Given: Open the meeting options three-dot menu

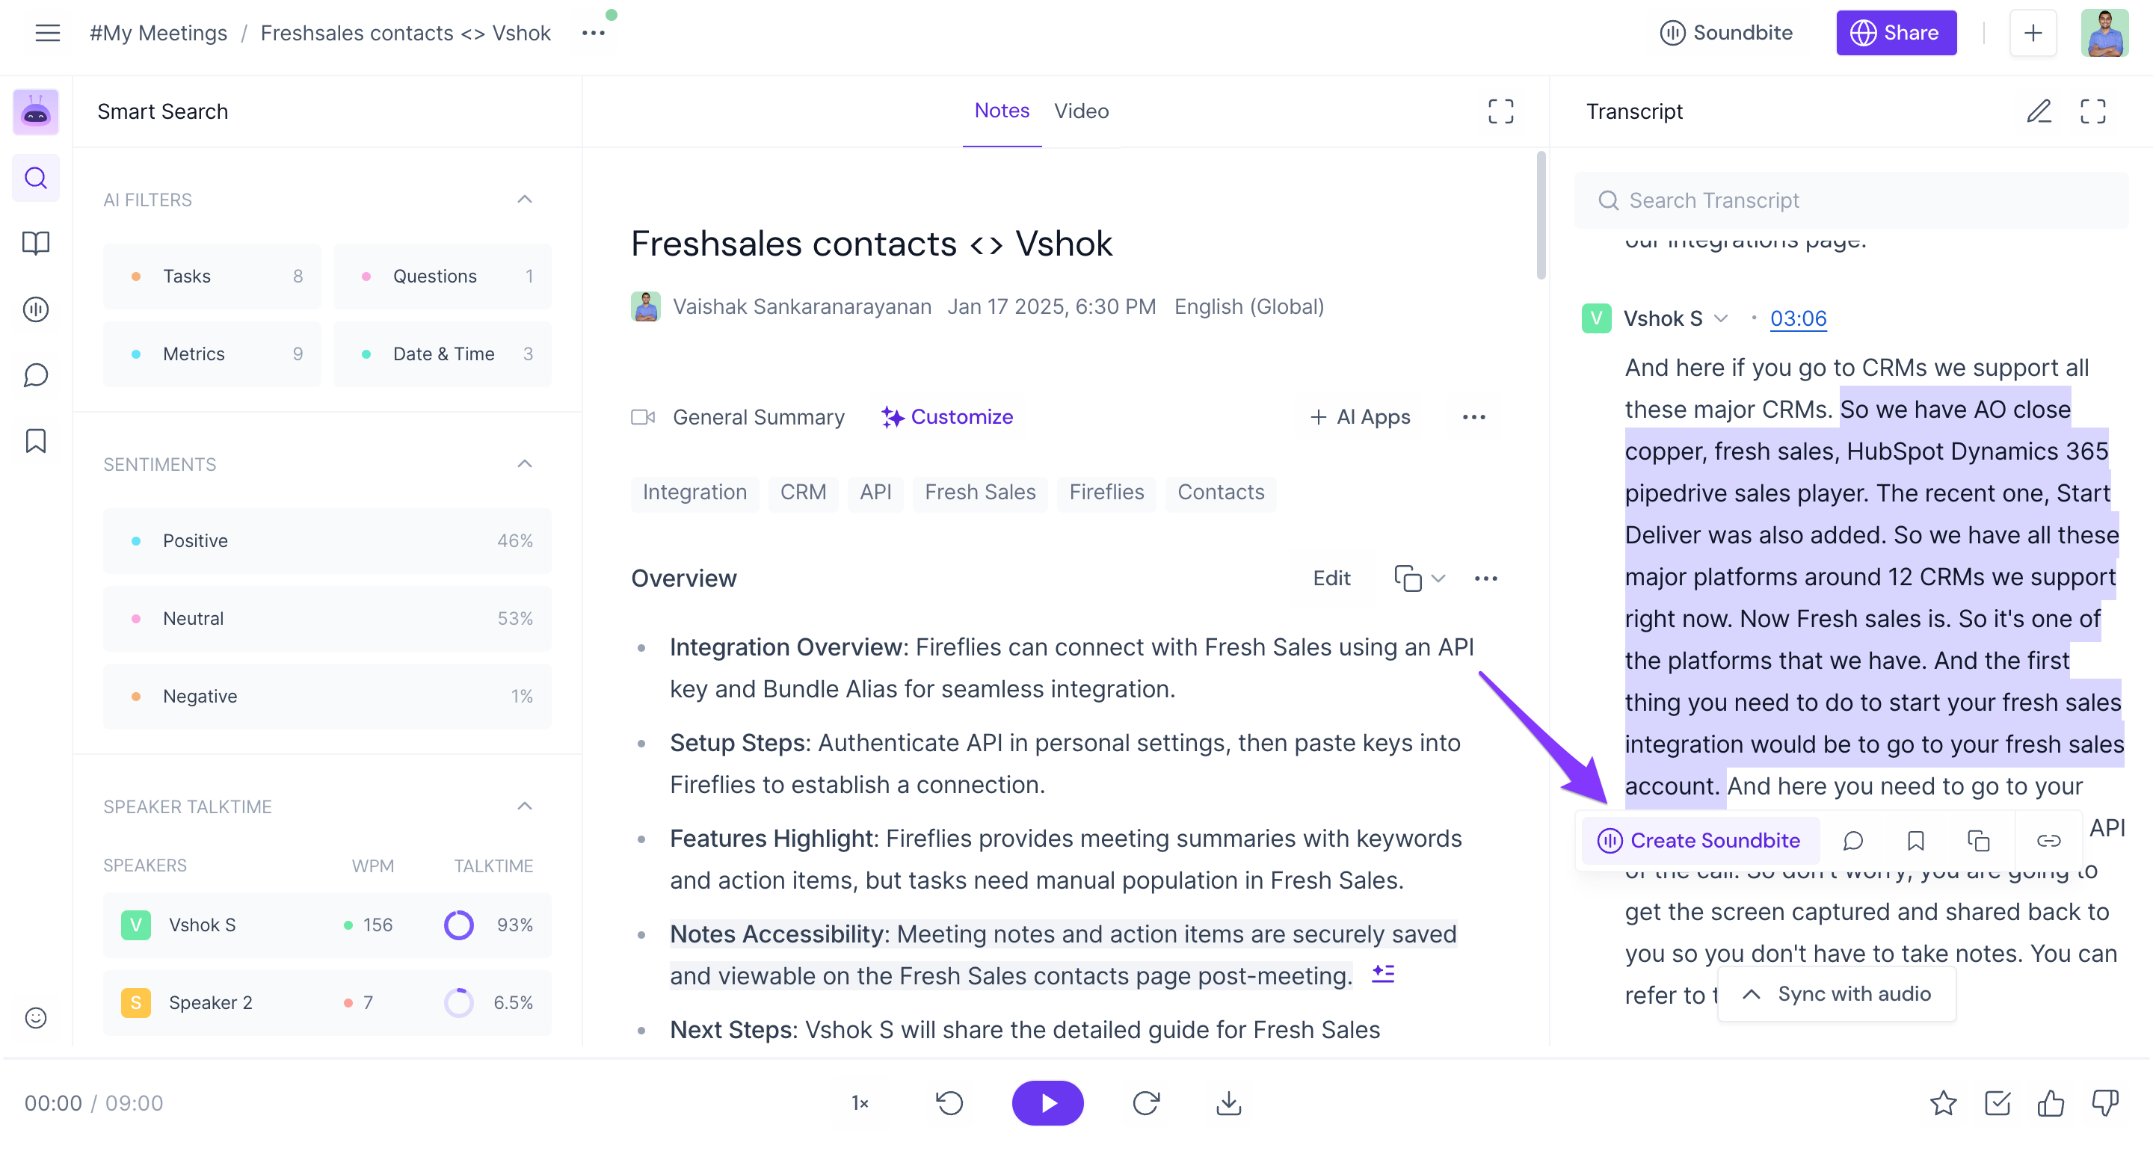Looking at the screenshot, I should coord(593,33).
